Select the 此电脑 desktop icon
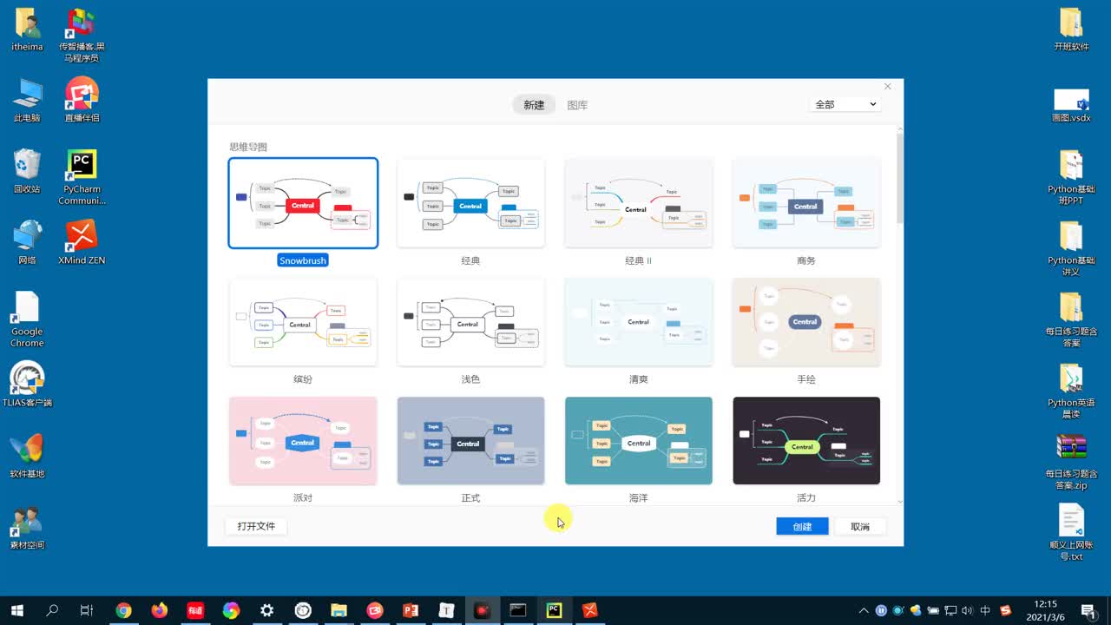The width and height of the screenshot is (1111, 625). pyautogui.click(x=27, y=100)
